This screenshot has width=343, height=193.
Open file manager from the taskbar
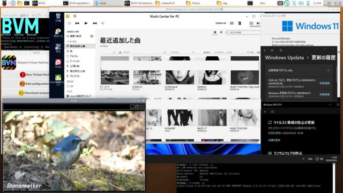[x=20, y=3]
